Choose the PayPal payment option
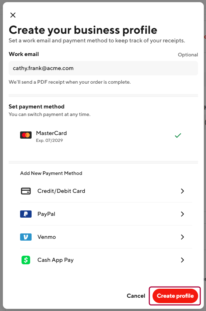This screenshot has height=311, width=206. click(x=106, y=214)
